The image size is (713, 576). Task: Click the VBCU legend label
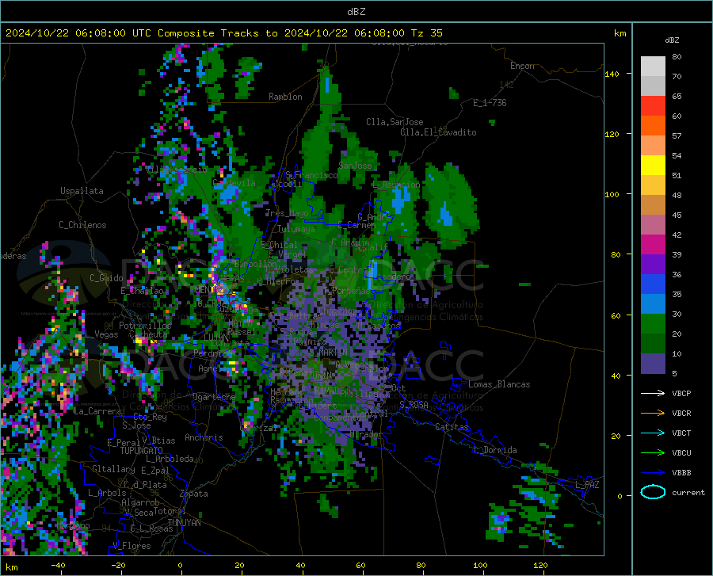pos(681,453)
